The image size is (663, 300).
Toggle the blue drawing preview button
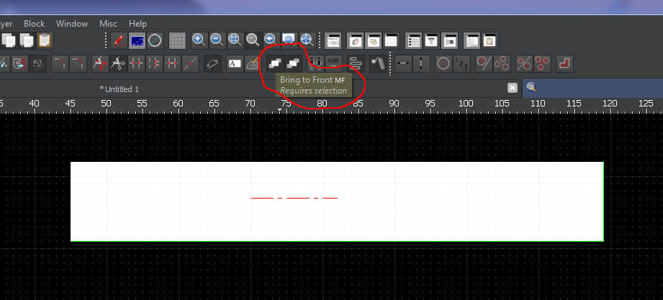pos(137,40)
